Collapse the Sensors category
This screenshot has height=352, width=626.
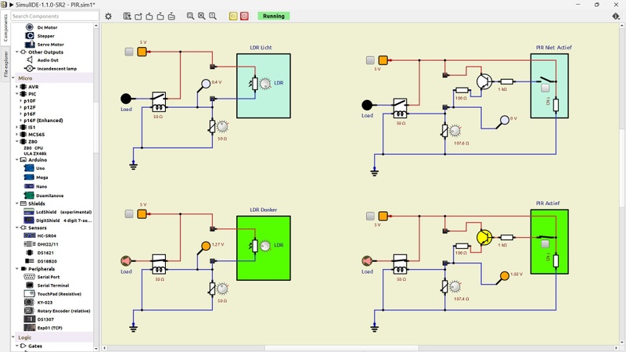coord(17,228)
